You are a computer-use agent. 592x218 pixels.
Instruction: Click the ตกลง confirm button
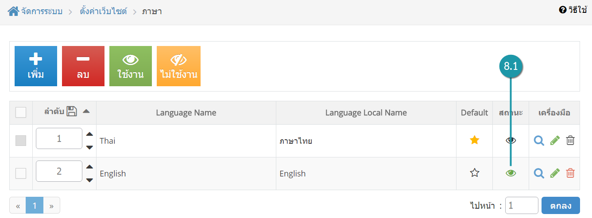[561, 205]
